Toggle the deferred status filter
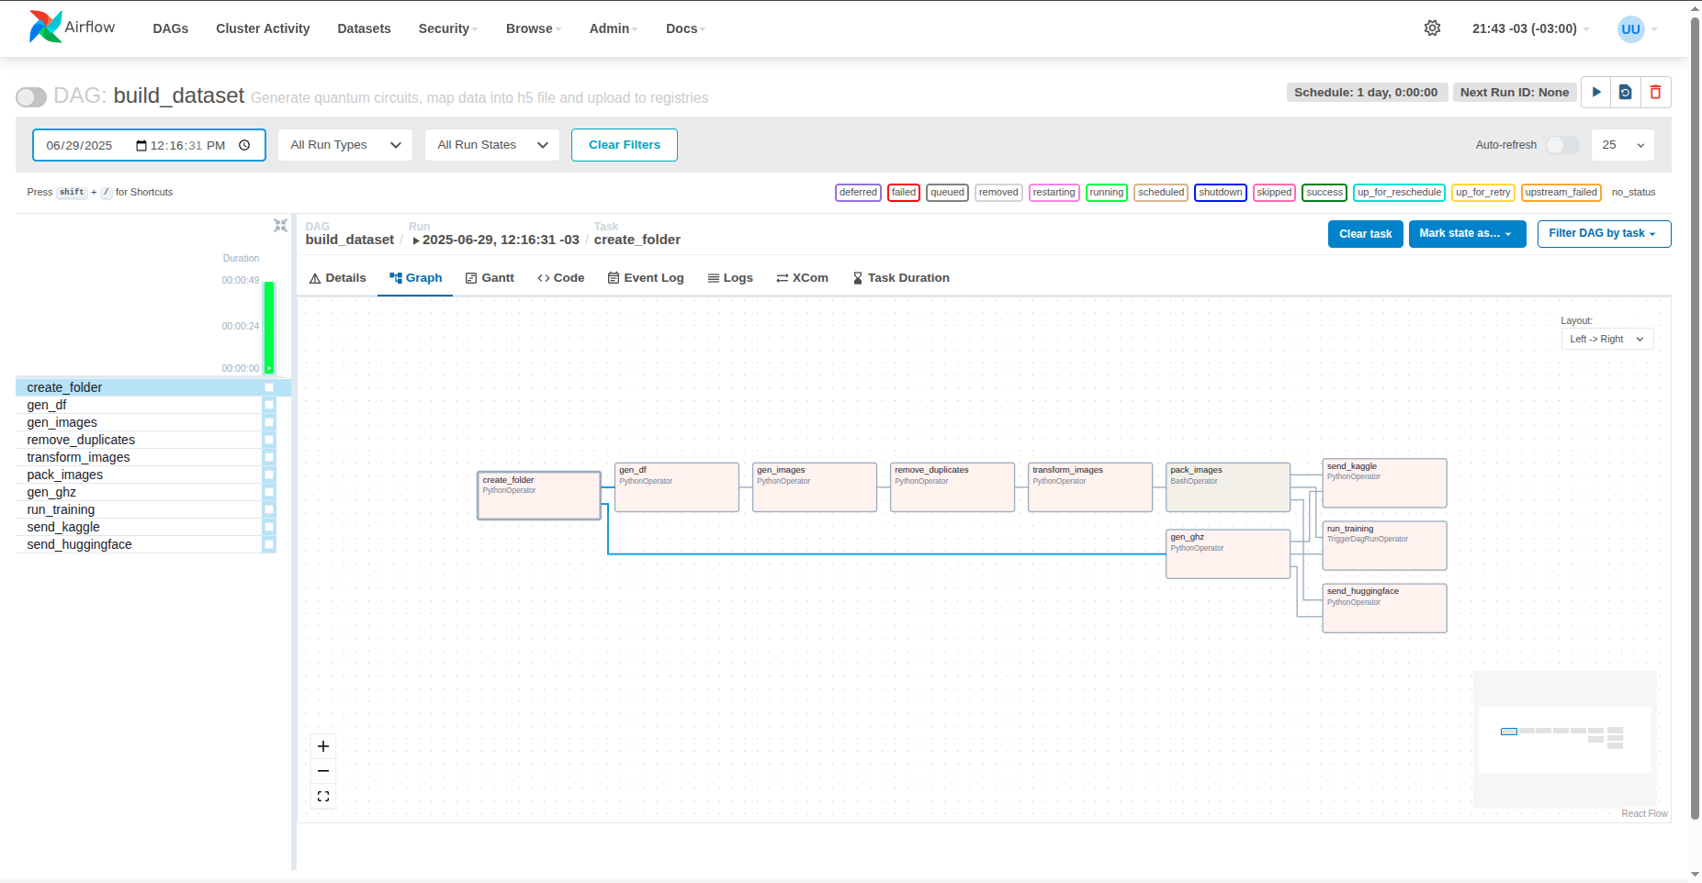The height and width of the screenshot is (883, 1702). [858, 192]
